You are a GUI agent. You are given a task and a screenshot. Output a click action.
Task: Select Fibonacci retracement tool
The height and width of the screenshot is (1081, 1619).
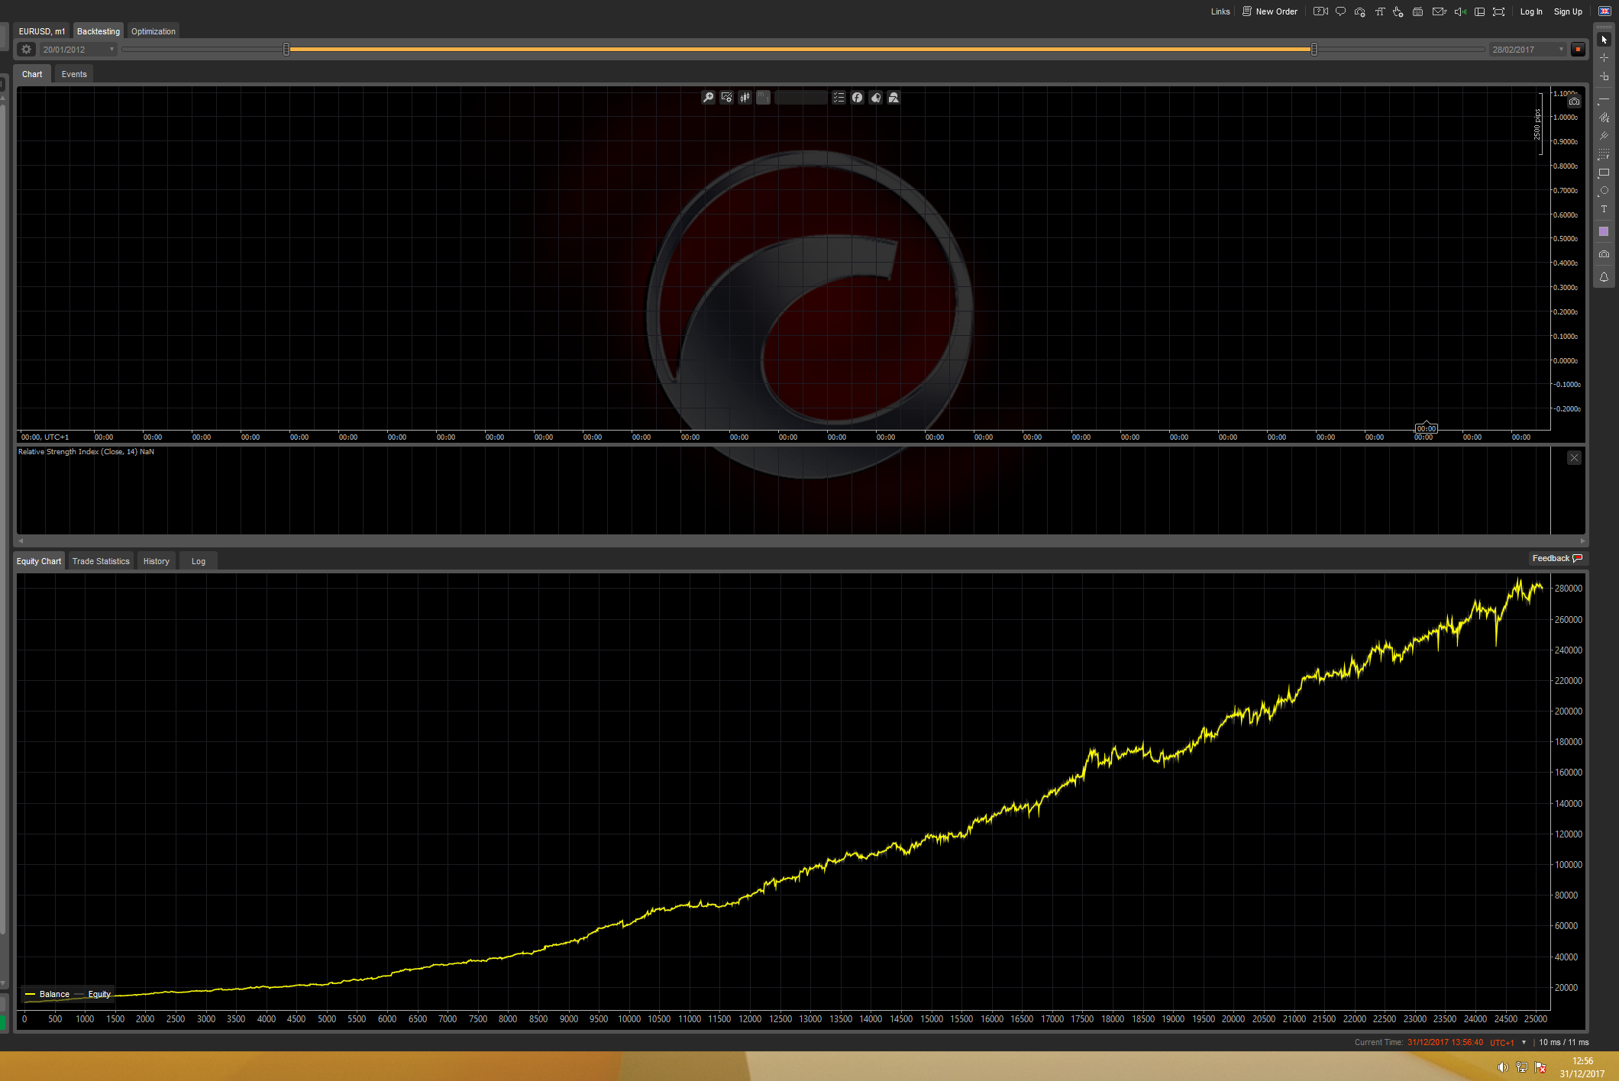coord(1604,154)
